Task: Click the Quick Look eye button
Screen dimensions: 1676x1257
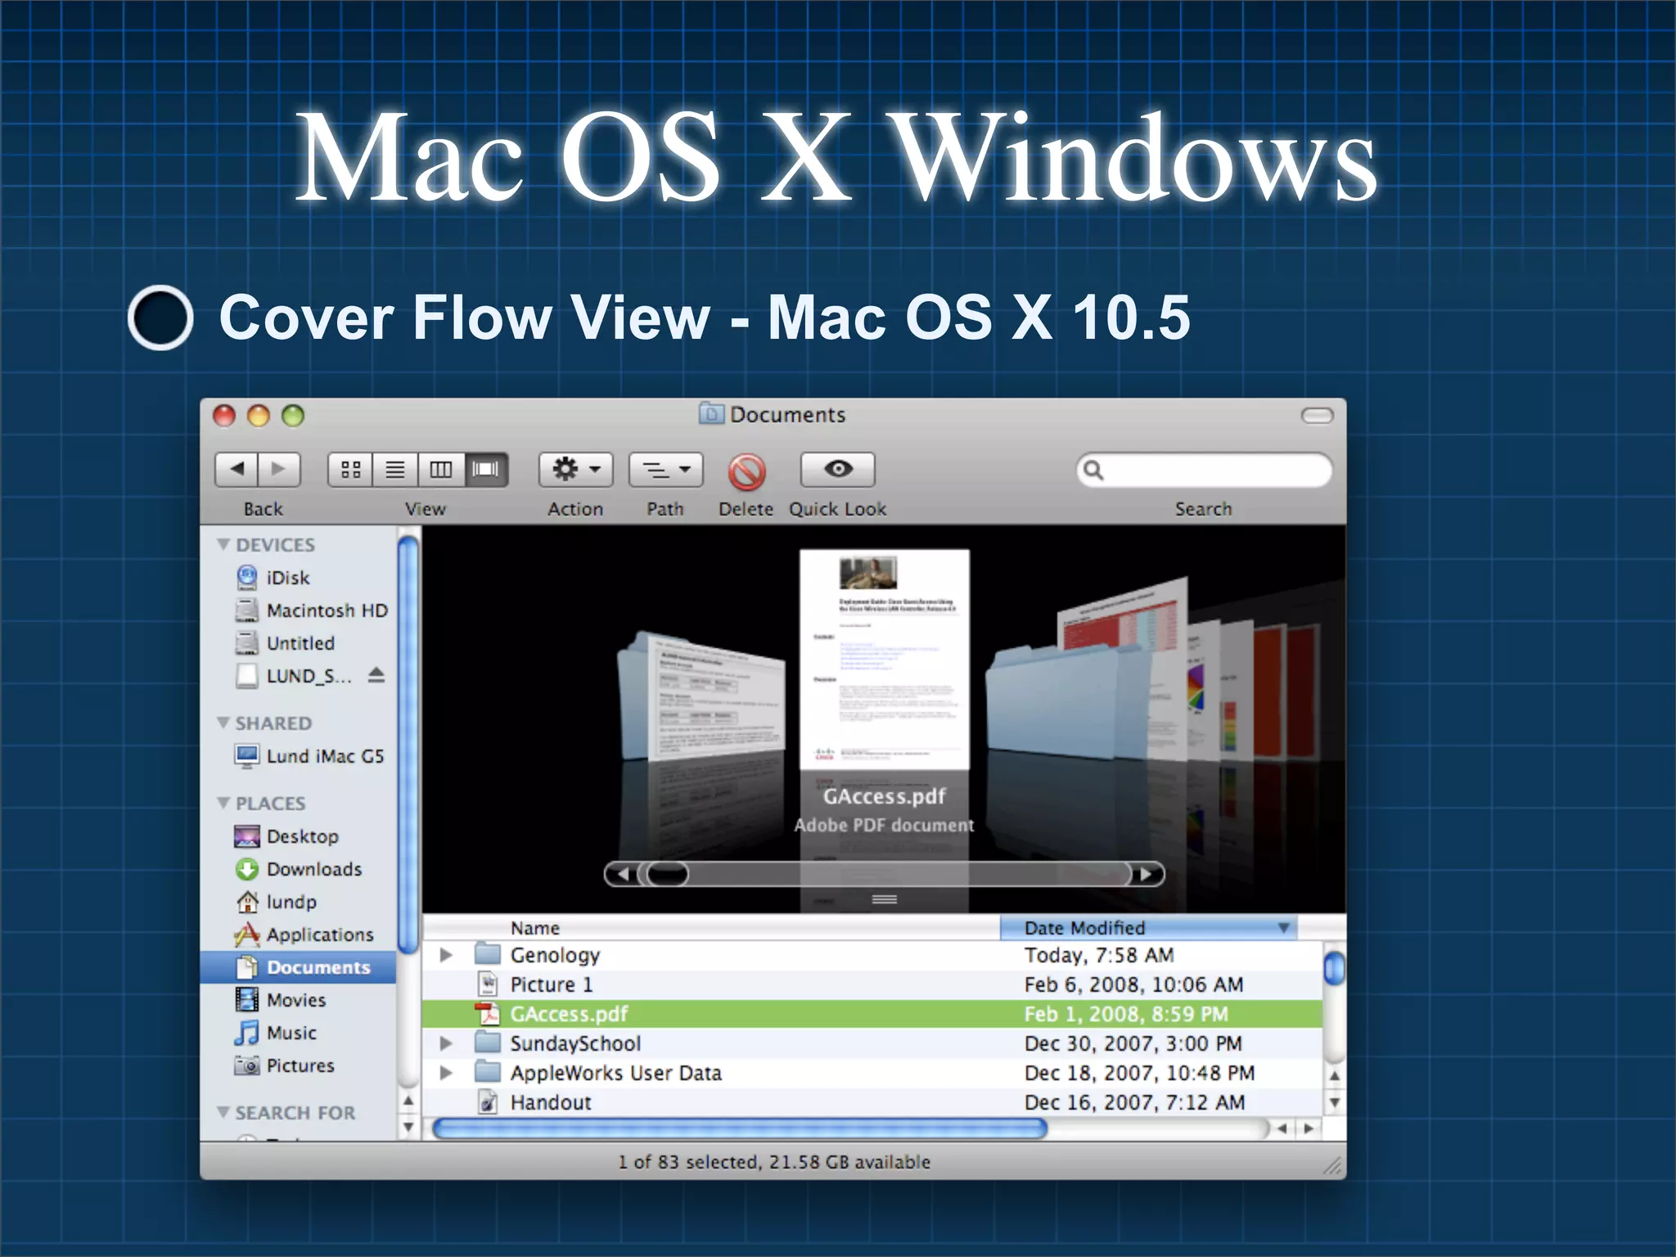Action: point(837,469)
